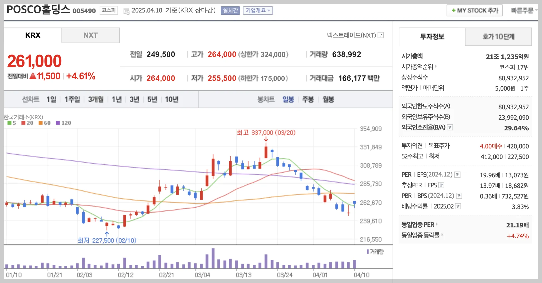Viewport: 542px width, 283px height.
Task: Open the 넥스트레이드(NXT) link
Action: click(x=351, y=35)
